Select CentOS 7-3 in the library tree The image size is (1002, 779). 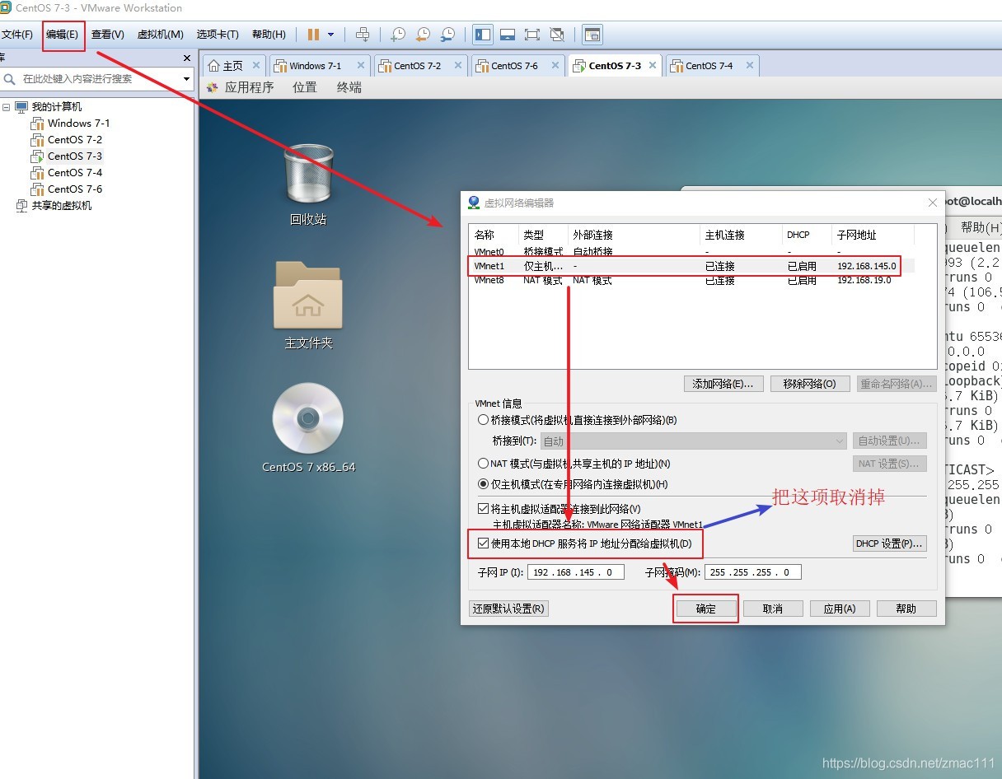tap(74, 156)
